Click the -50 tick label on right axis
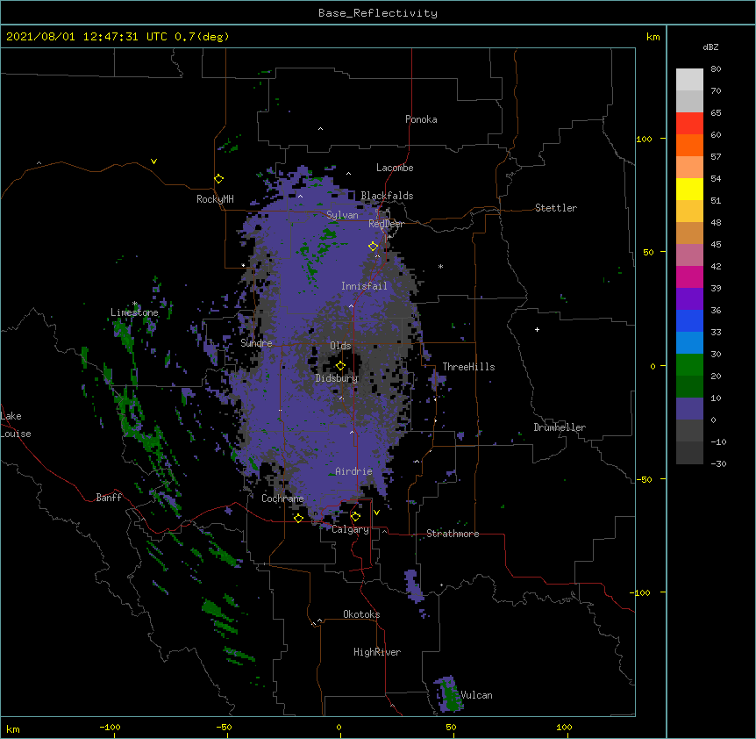The width and height of the screenshot is (756, 739). 644,479
